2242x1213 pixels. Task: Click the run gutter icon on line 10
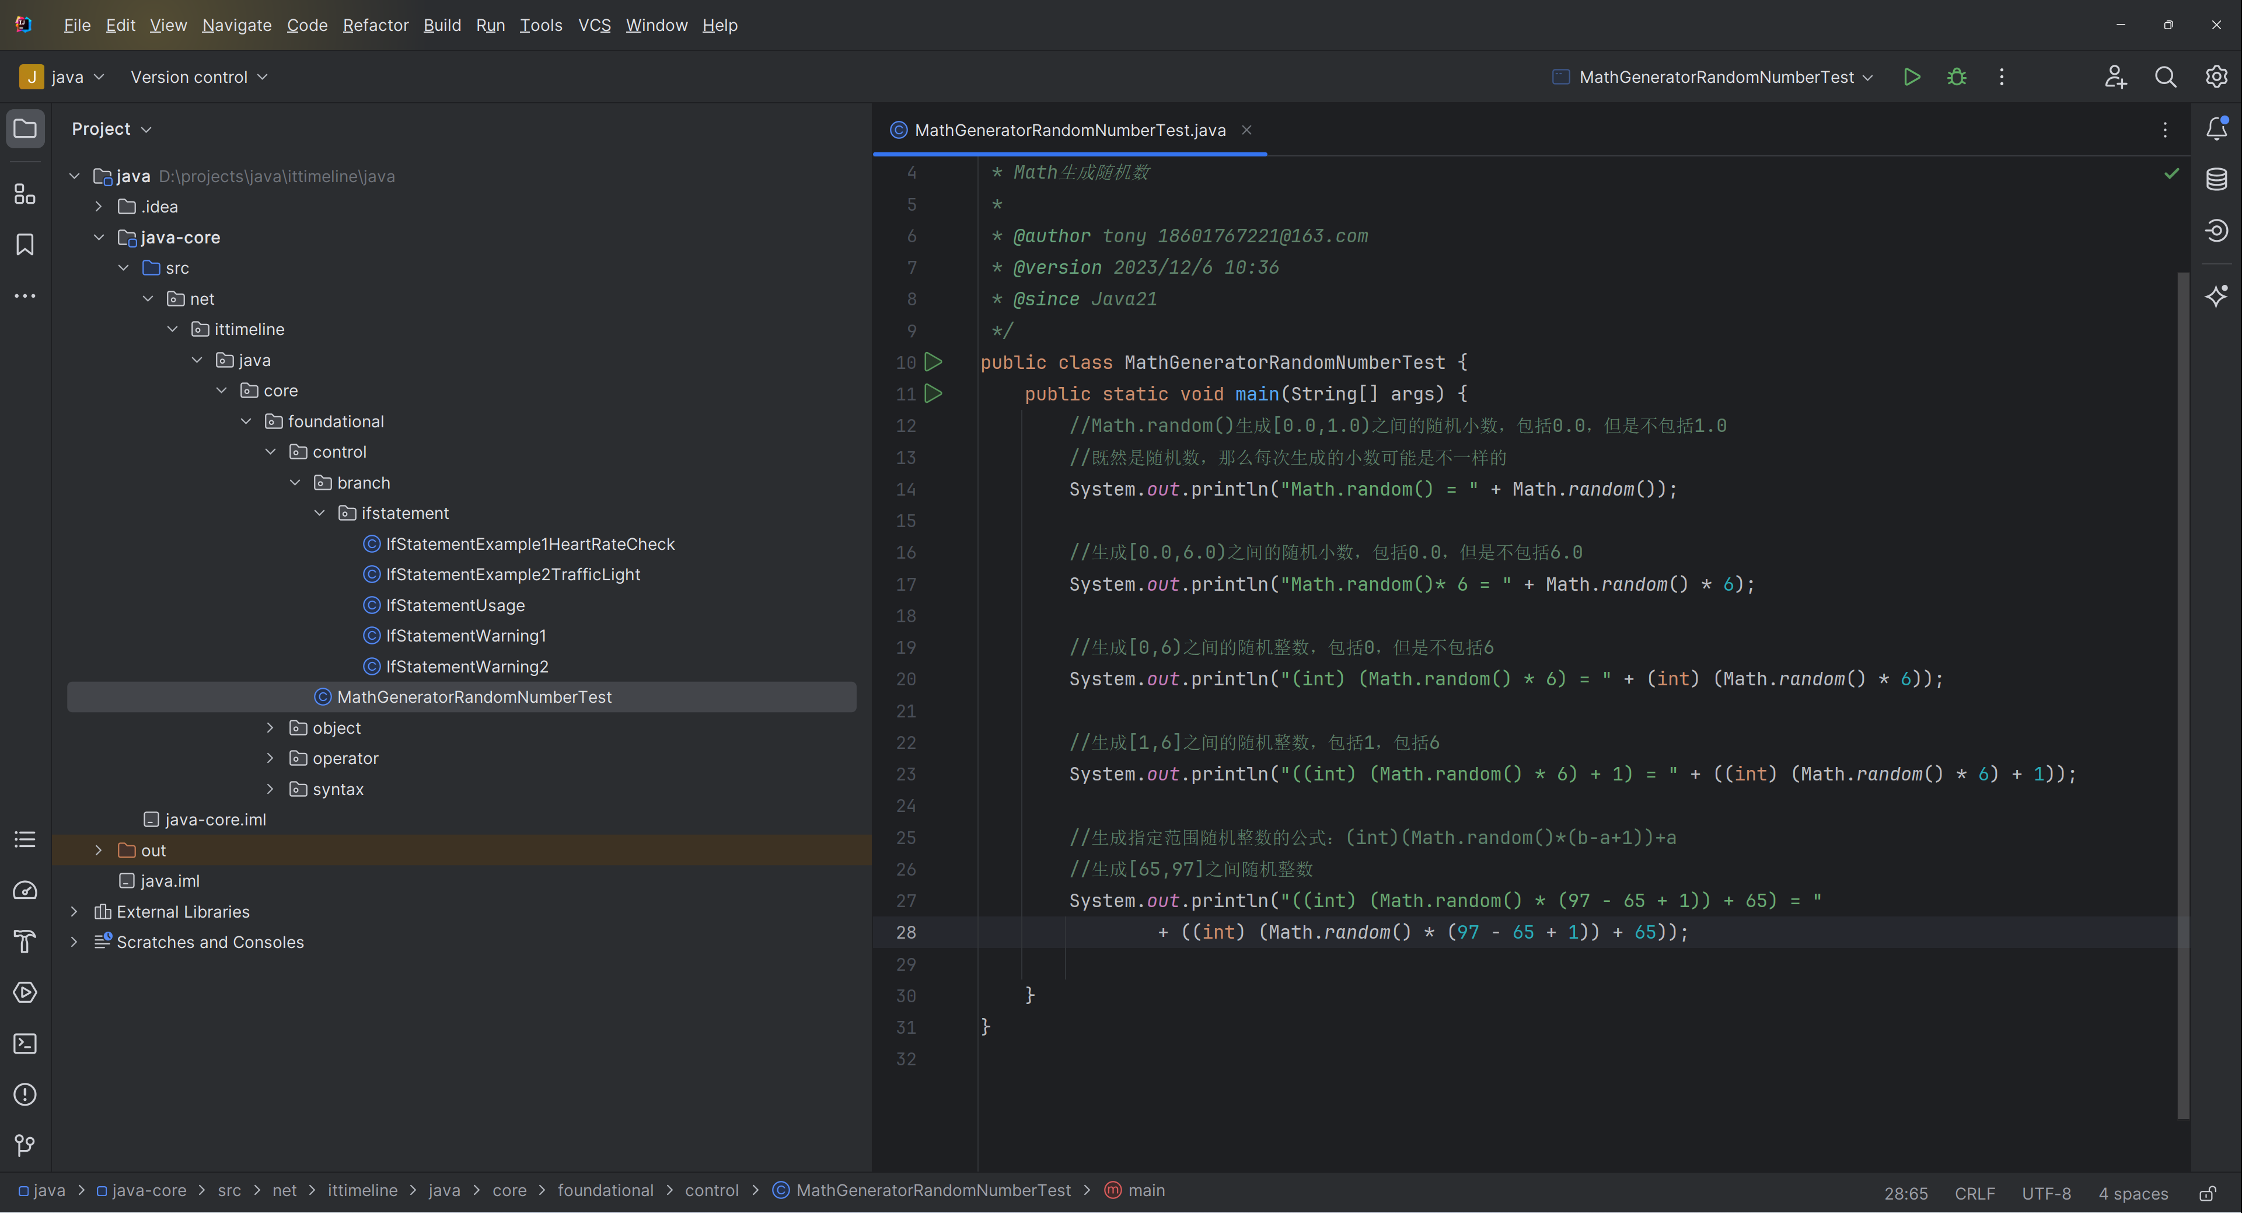933,361
